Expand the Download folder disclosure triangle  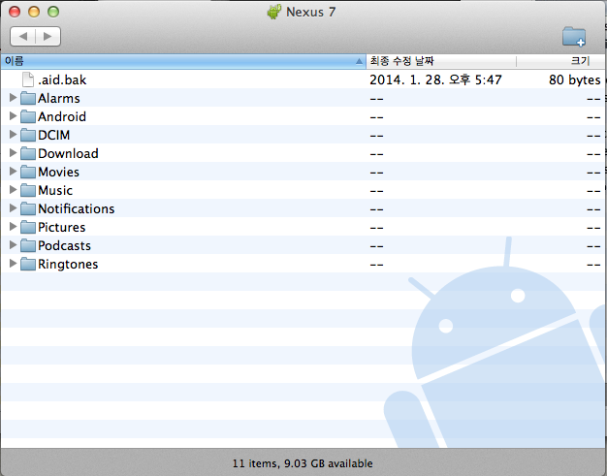click(x=13, y=153)
